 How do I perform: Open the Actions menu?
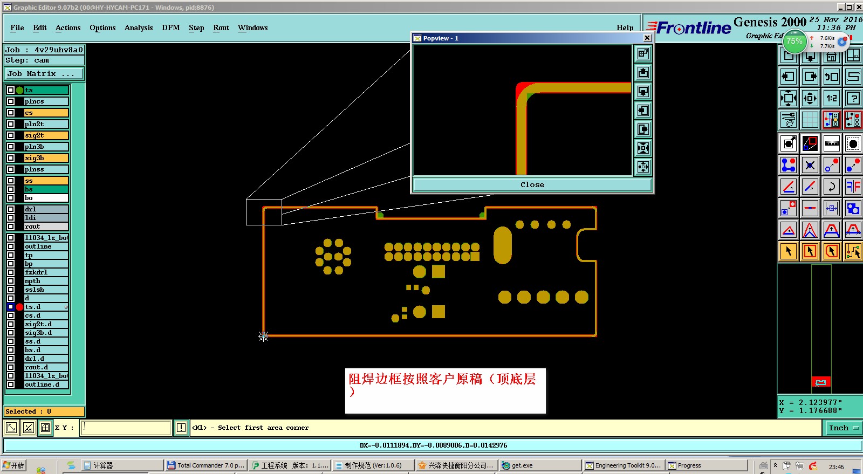(x=68, y=28)
